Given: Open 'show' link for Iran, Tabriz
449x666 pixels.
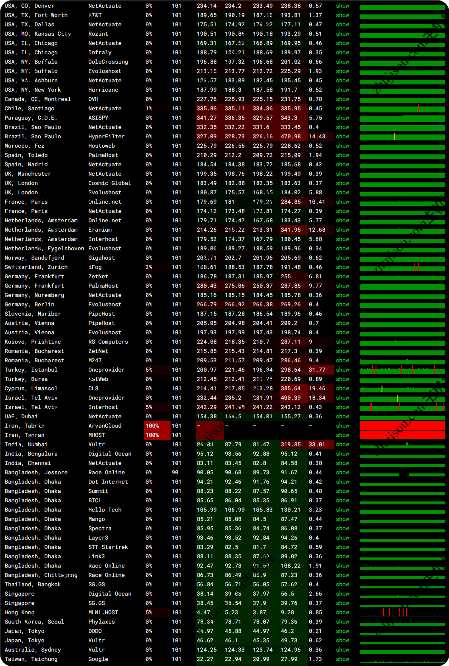Looking at the screenshot, I should tap(342, 426).
